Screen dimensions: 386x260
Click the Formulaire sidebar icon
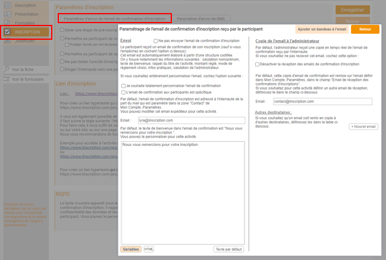7,23
